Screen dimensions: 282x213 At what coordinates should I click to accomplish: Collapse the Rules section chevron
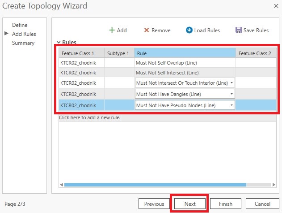pos(59,42)
